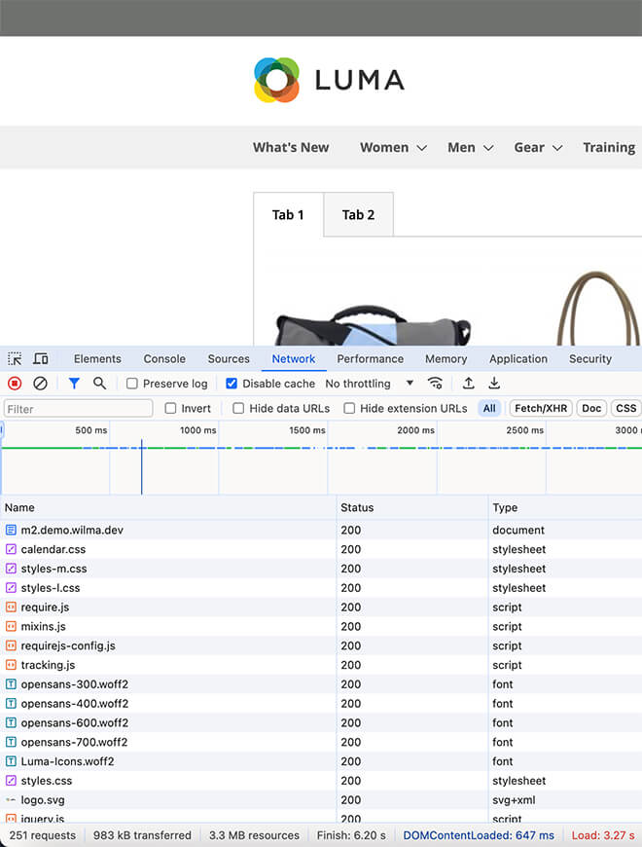Stop recording network log
642x847 pixels.
pos(15,384)
